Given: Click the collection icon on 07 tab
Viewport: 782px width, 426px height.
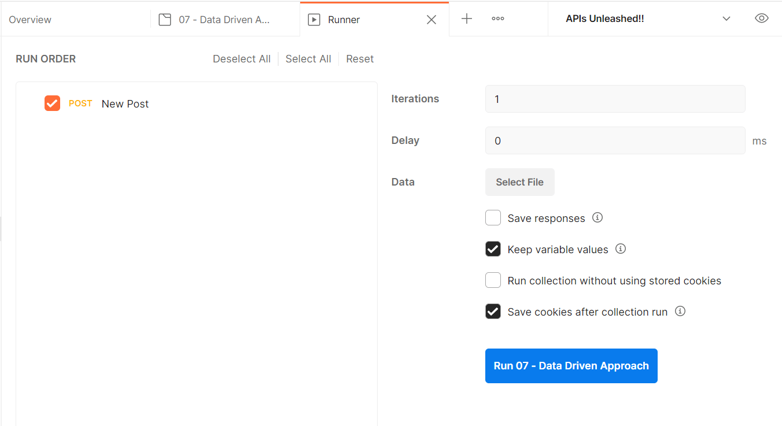Looking at the screenshot, I should 165,20.
